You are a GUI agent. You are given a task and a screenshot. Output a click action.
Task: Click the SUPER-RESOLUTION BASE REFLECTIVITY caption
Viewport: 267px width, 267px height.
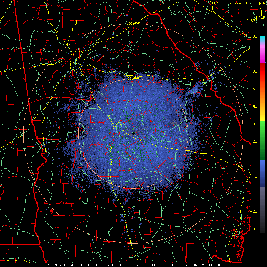(93, 265)
